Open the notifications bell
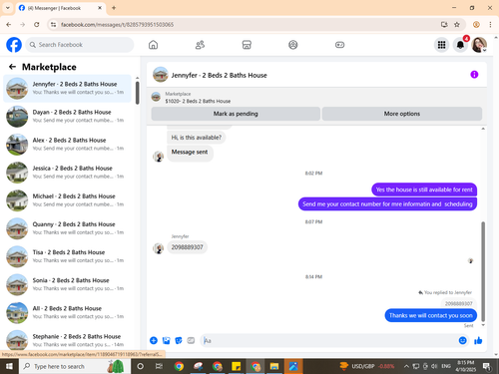Screen dimensions: 499x374 (x=460, y=45)
